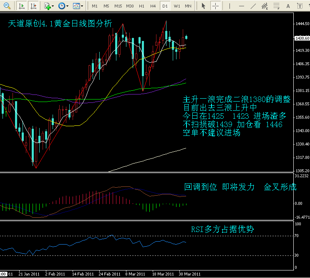Switch to M30 timeframe
This screenshot has width=310, height=278.
130,6
